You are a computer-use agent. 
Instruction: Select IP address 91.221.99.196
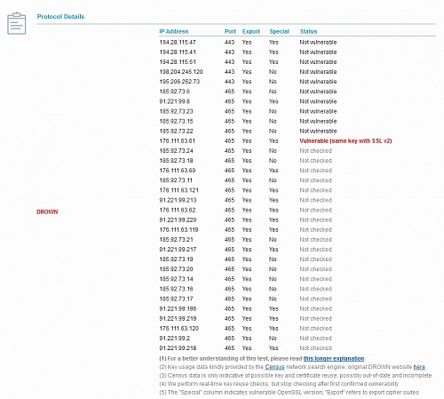point(178,308)
